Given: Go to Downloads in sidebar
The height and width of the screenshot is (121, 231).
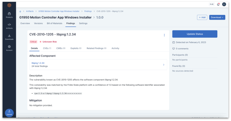Looking at the screenshot, I should coord(9,37).
